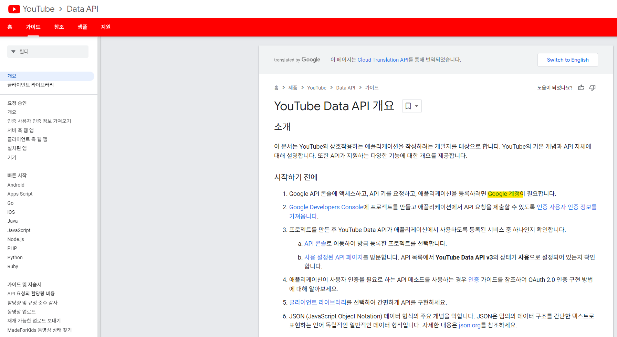Click 가이드 in the breadcrumb
The width and height of the screenshot is (617, 337).
pyautogui.click(x=372, y=88)
